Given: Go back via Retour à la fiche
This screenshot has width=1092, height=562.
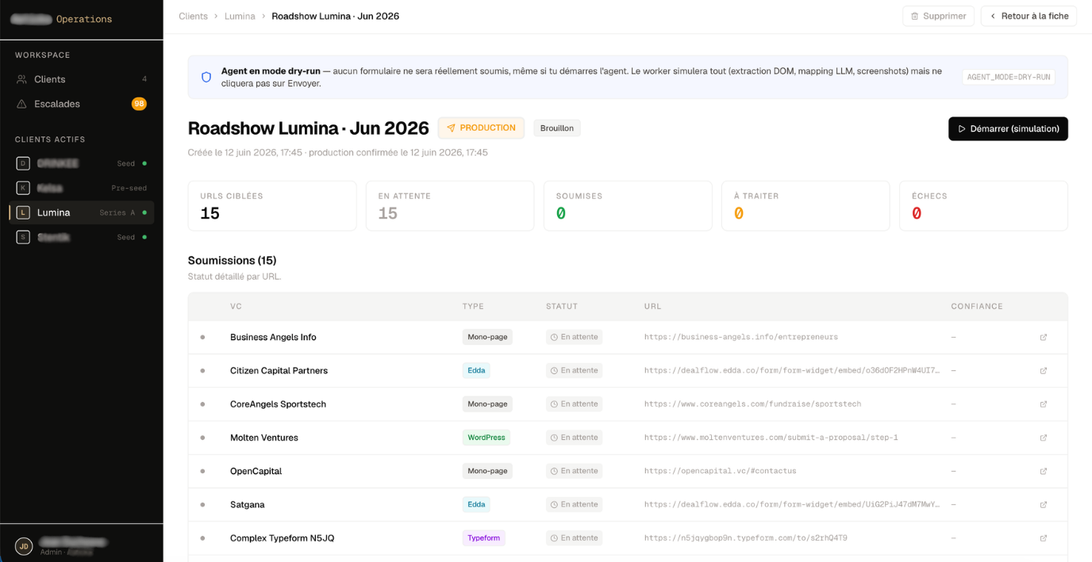Looking at the screenshot, I should 1029,16.
